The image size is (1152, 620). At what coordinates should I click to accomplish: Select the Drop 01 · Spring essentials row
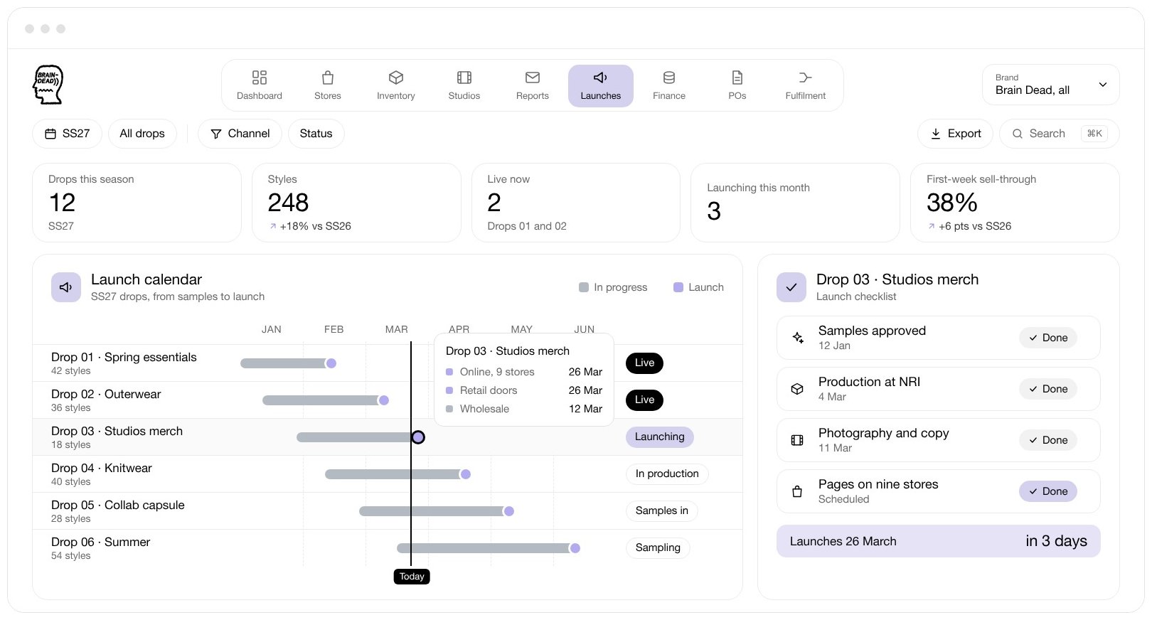[388, 363]
